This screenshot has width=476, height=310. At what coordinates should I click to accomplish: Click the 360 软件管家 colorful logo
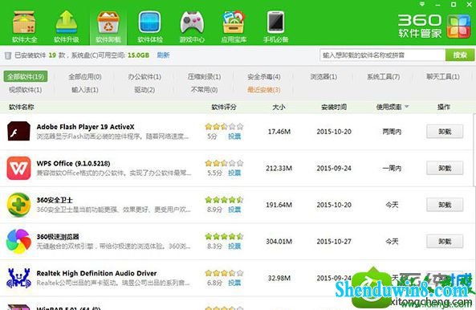pyautogui.click(x=458, y=26)
